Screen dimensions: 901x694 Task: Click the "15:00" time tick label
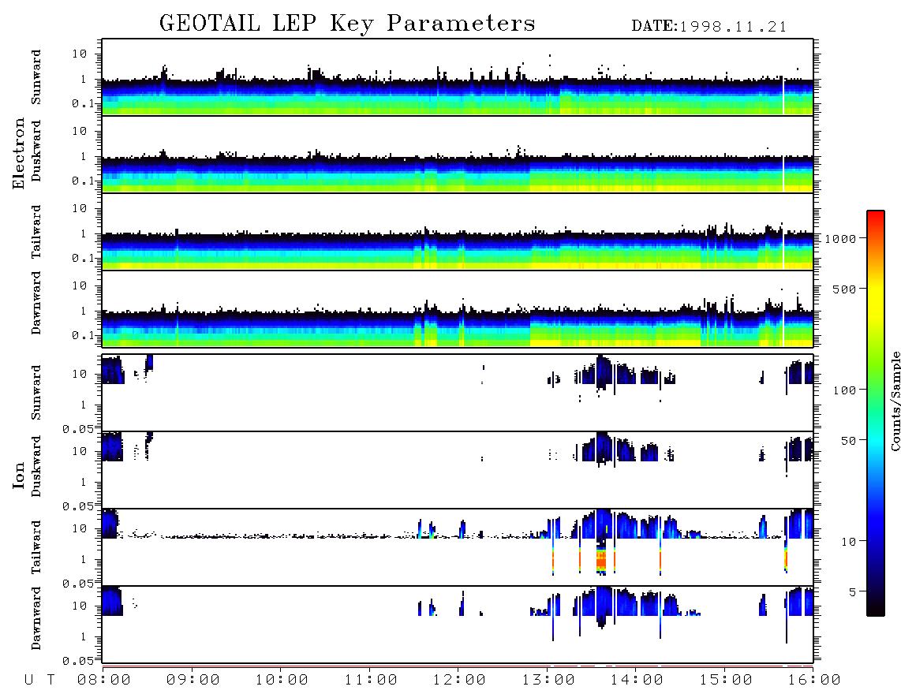726,680
